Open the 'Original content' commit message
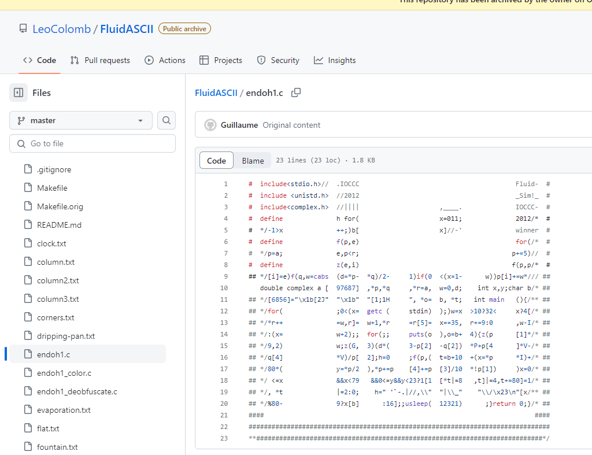This screenshot has height=455, width=592. click(x=291, y=125)
